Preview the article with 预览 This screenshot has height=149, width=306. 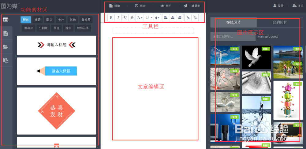pyautogui.click(x=166, y=6)
